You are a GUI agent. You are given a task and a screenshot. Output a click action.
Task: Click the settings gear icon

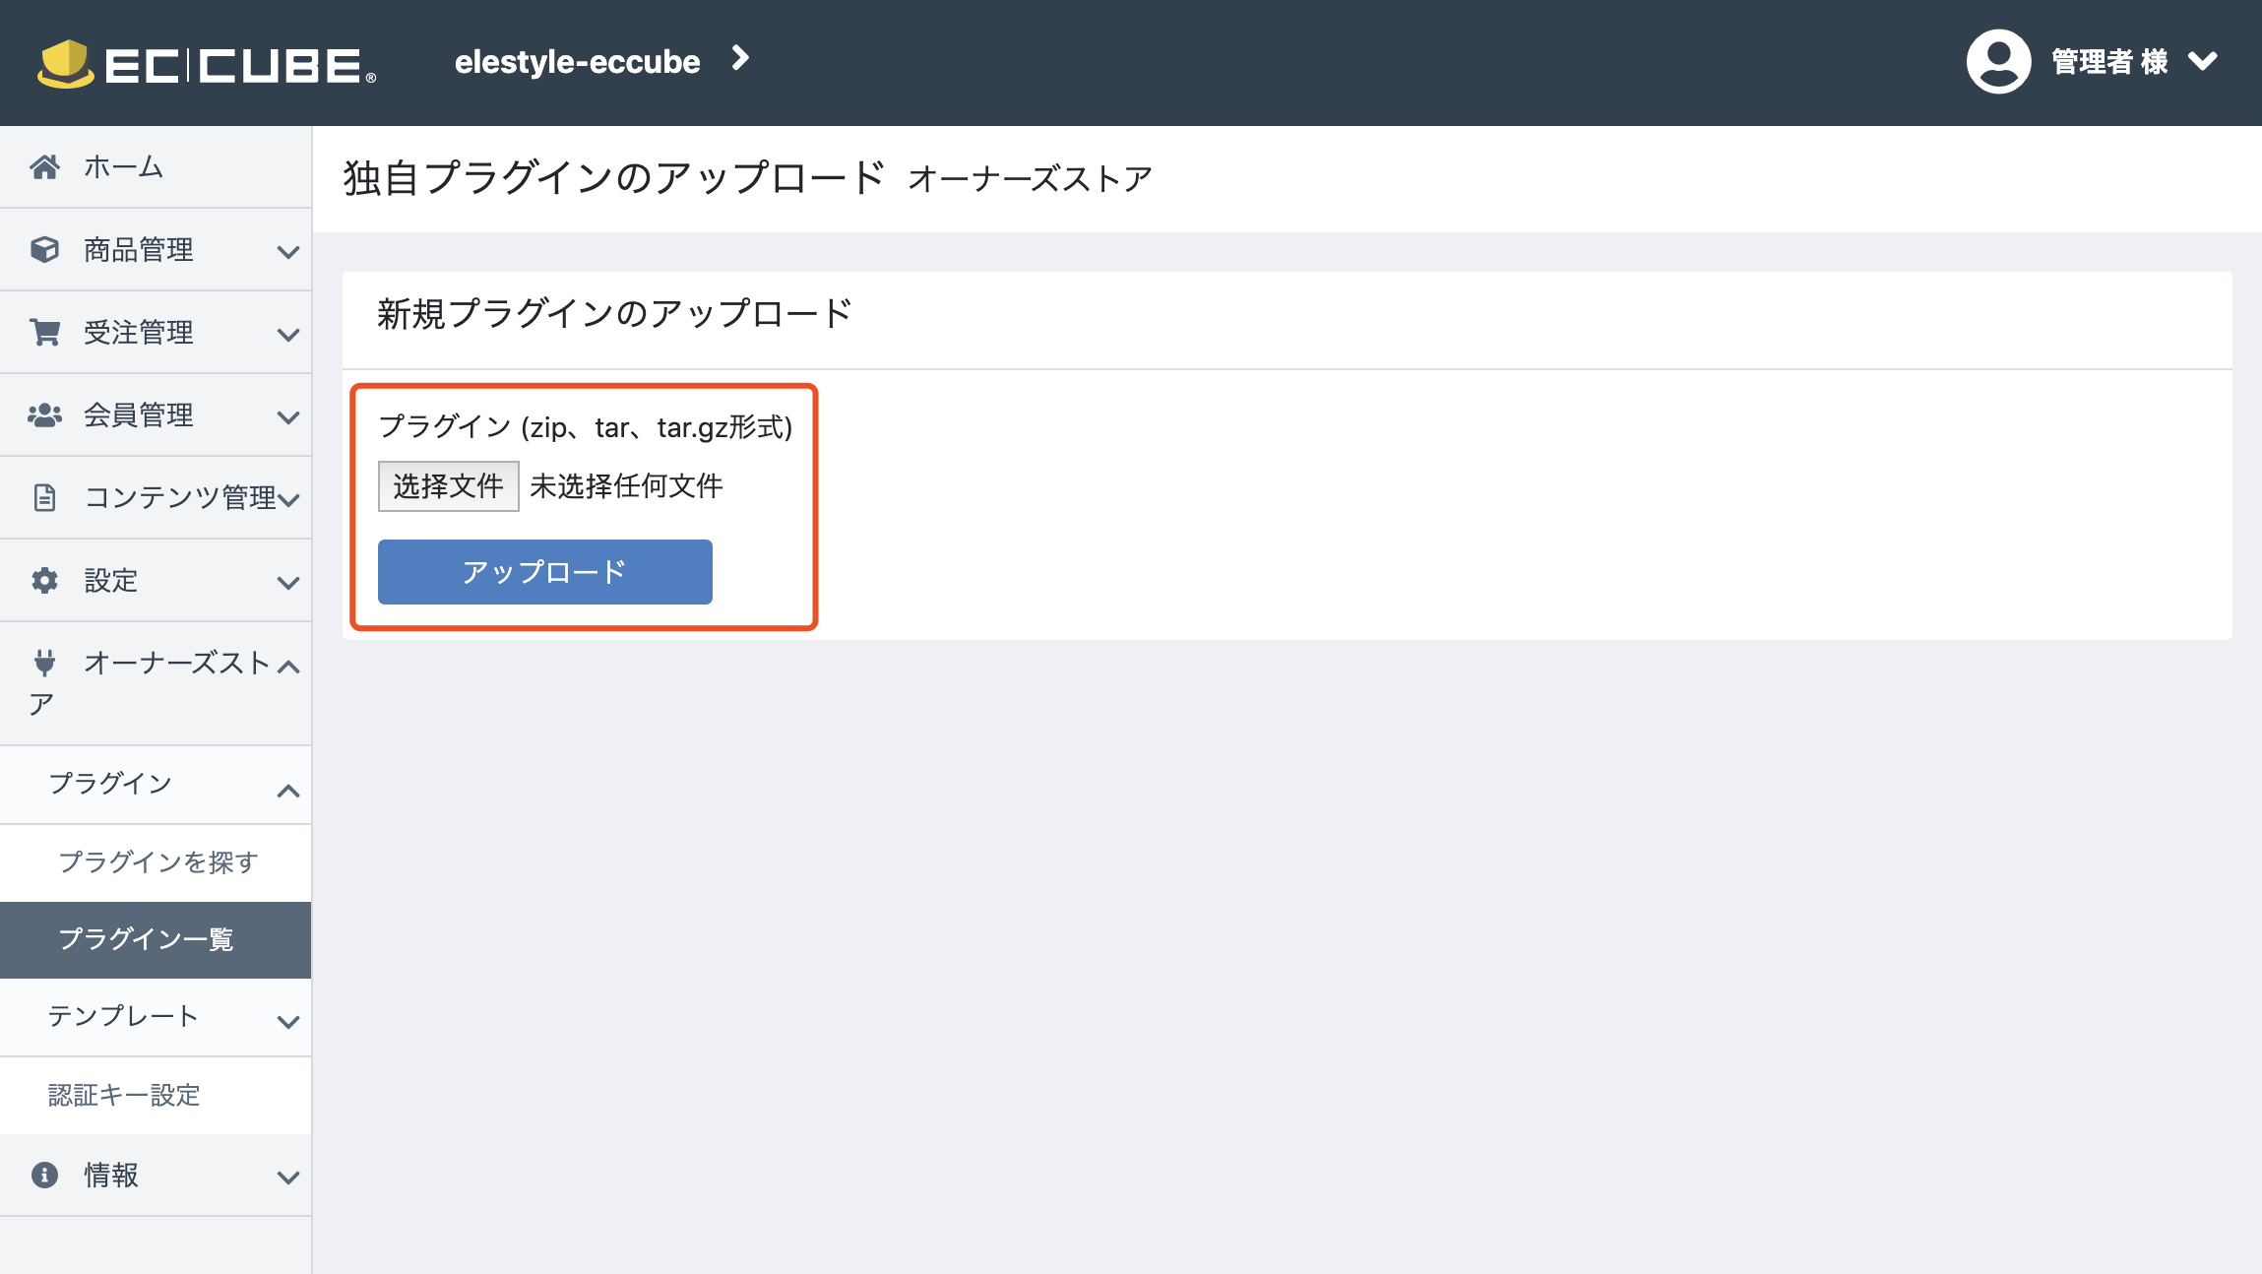pyautogui.click(x=44, y=581)
